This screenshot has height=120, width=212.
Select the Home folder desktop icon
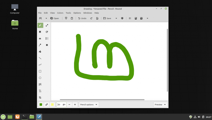[15, 25]
